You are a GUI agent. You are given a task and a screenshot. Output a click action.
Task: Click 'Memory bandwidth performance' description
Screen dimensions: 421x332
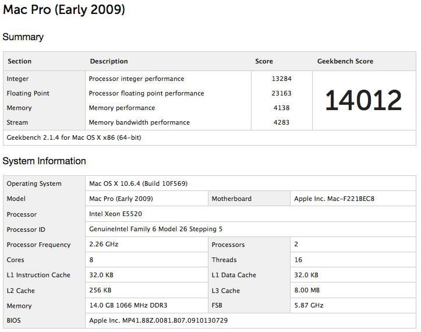pyautogui.click(x=139, y=122)
